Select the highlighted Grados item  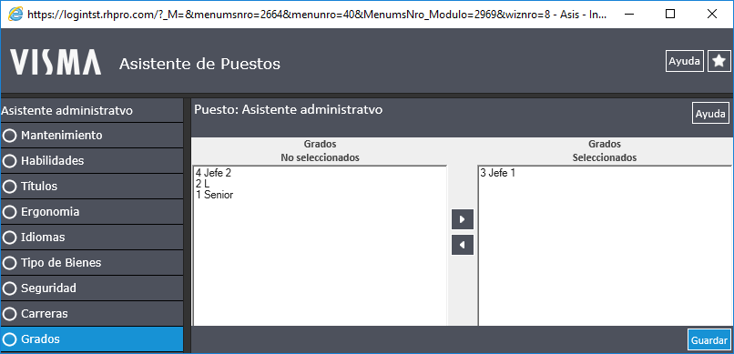point(92,339)
